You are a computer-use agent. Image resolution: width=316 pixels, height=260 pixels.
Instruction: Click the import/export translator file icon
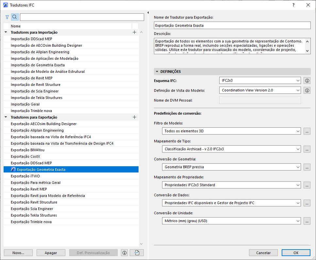click(137, 253)
